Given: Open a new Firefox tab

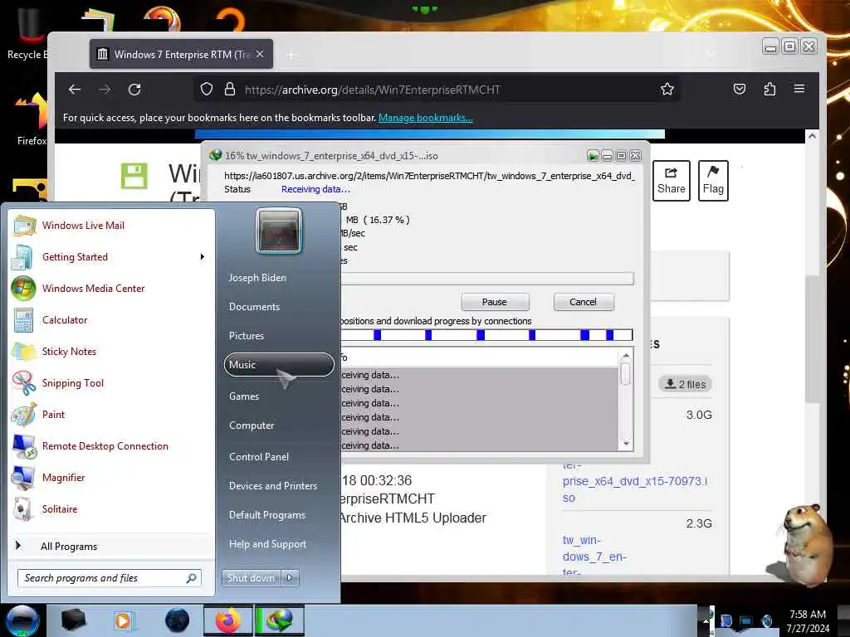Looking at the screenshot, I should coord(291,55).
